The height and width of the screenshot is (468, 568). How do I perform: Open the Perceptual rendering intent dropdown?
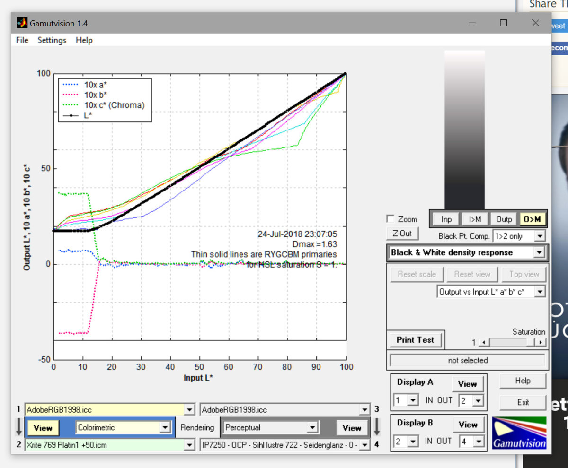tap(312, 427)
